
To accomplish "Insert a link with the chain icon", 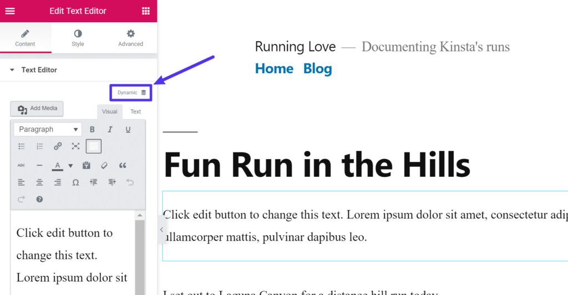I will tap(58, 146).
